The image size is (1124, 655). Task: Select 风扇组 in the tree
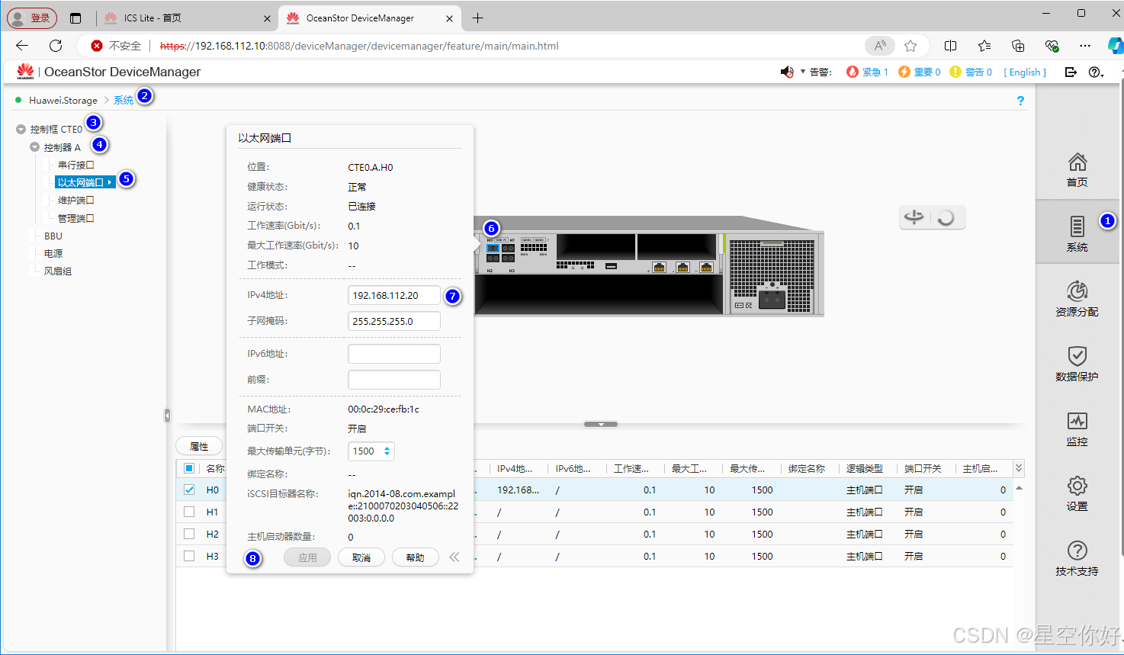coord(58,271)
